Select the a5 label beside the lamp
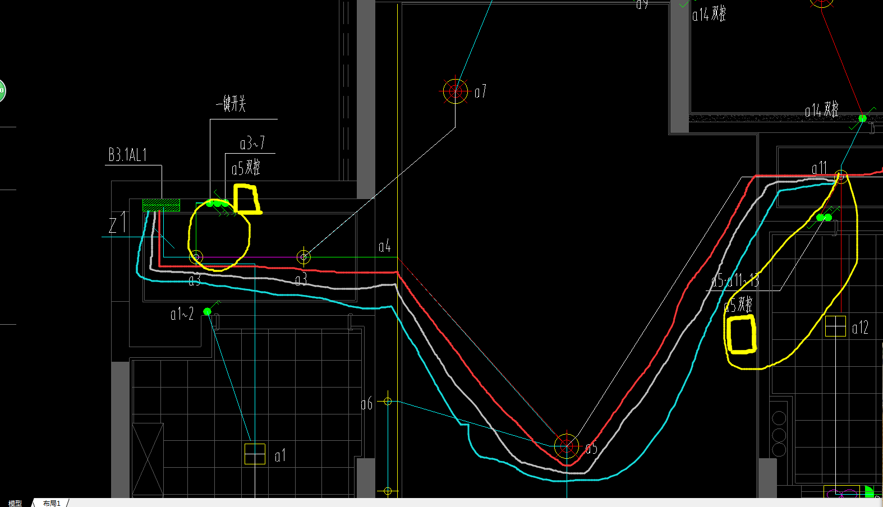The width and height of the screenshot is (883, 507). [591, 448]
